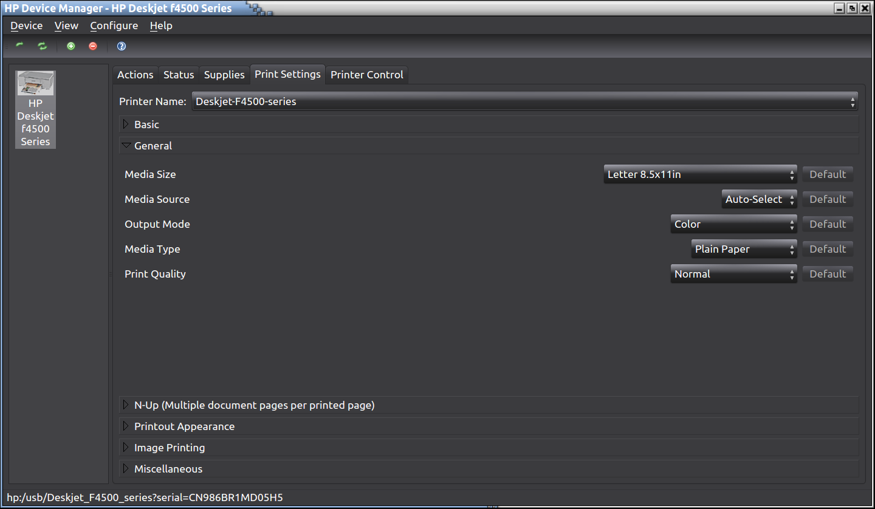This screenshot has width=875, height=509.
Task: Click the Printer Name label
Action: pyautogui.click(x=153, y=101)
